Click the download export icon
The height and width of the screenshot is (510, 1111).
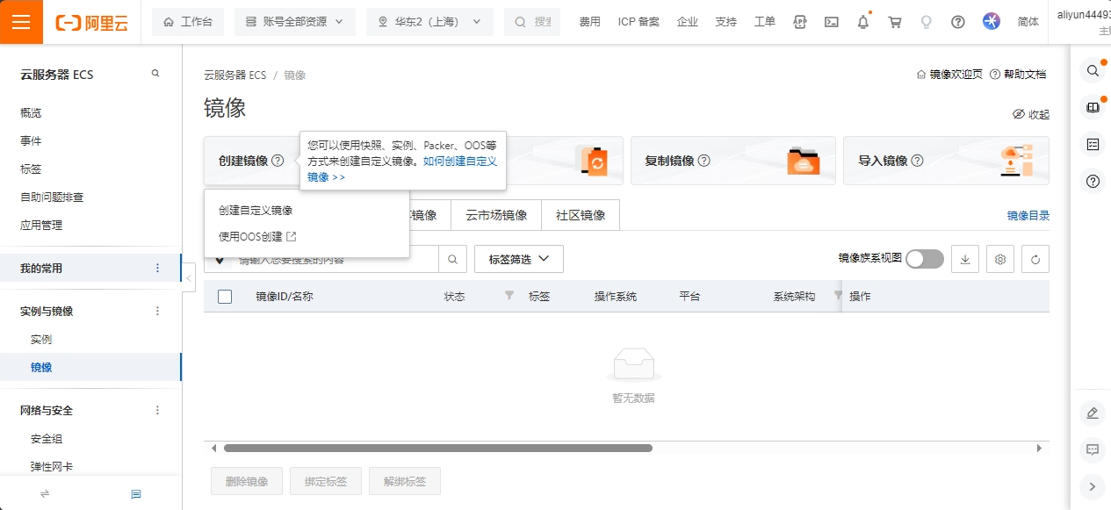pyautogui.click(x=964, y=259)
